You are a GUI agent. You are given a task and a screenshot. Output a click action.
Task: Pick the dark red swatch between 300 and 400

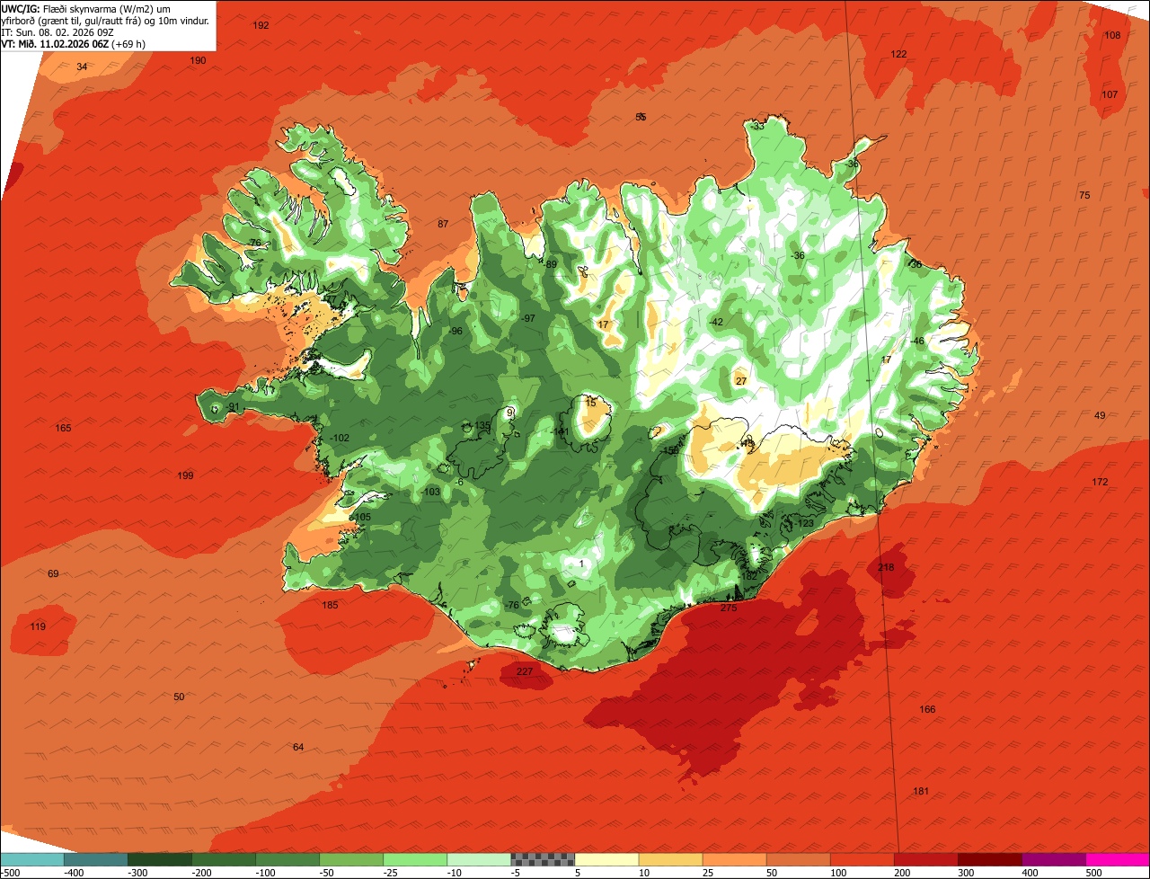tap(989, 859)
